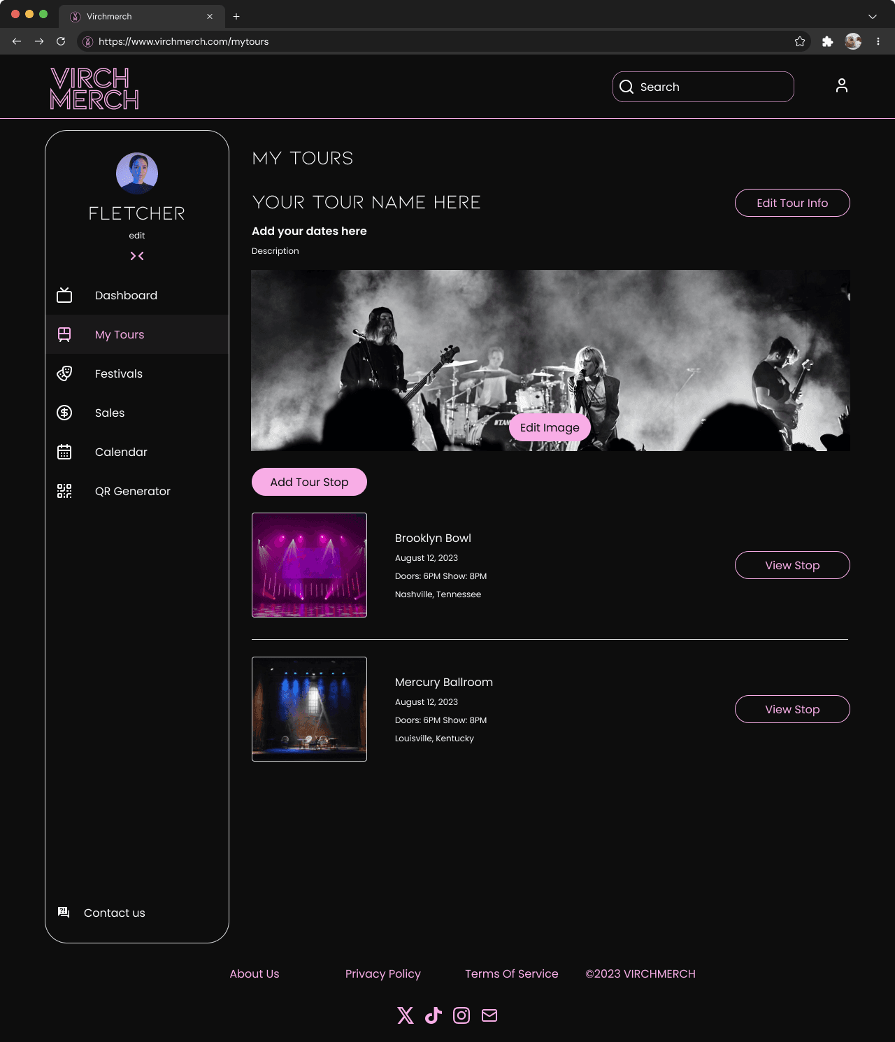This screenshot has height=1042, width=895.
Task: Open the user account icon in header
Action: click(842, 85)
